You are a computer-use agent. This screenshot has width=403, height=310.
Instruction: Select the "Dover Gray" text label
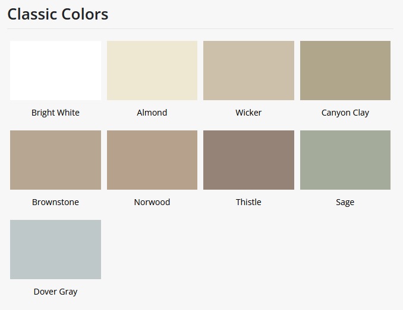55,292
